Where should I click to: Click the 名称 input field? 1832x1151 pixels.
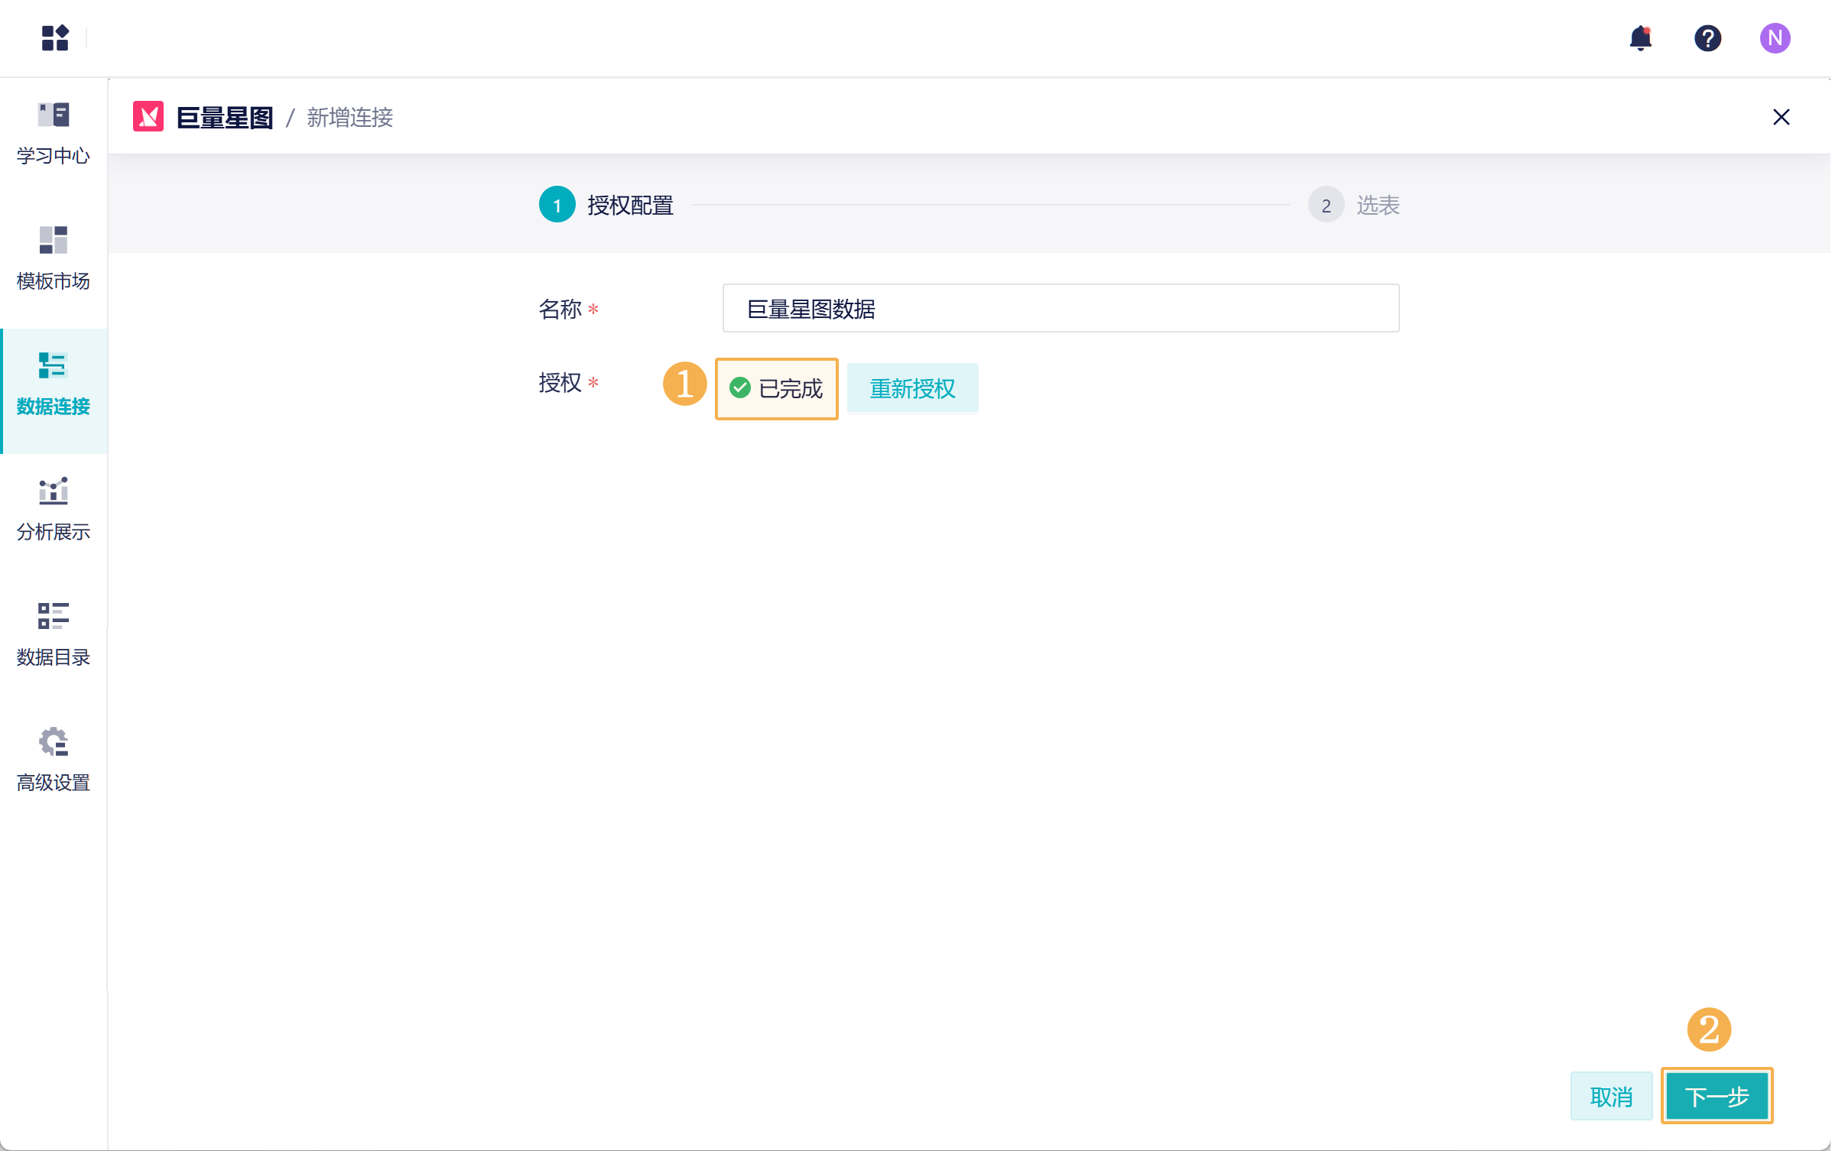tap(1060, 309)
